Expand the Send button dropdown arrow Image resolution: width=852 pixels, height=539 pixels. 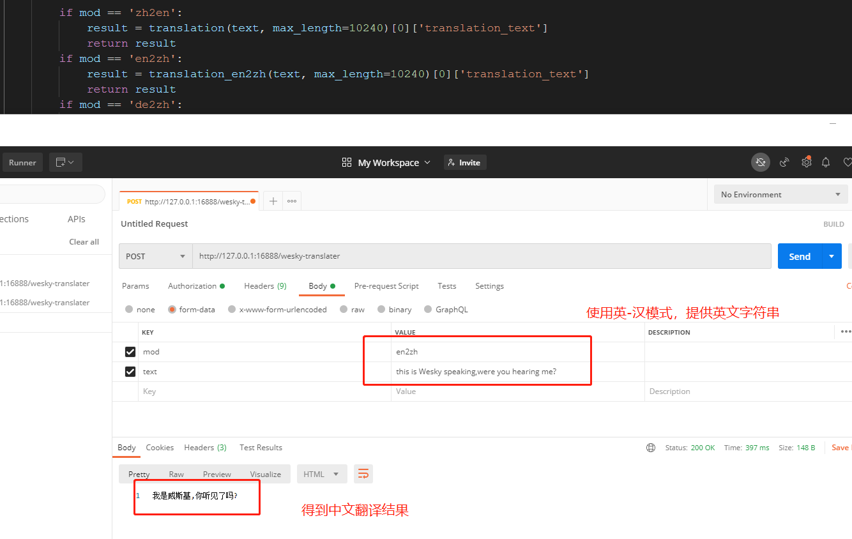click(832, 256)
